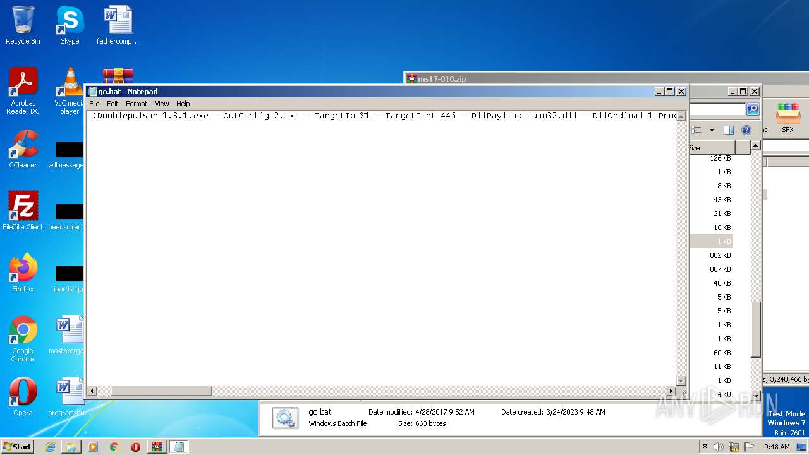Select the 126 KB file row
Viewport: 809px width, 455px height.
coord(712,158)
